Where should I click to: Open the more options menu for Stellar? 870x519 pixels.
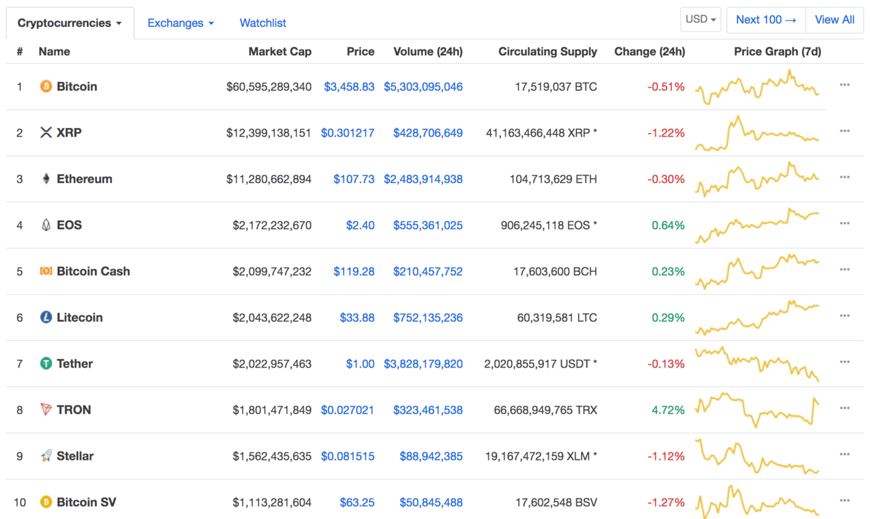point(844,454)
